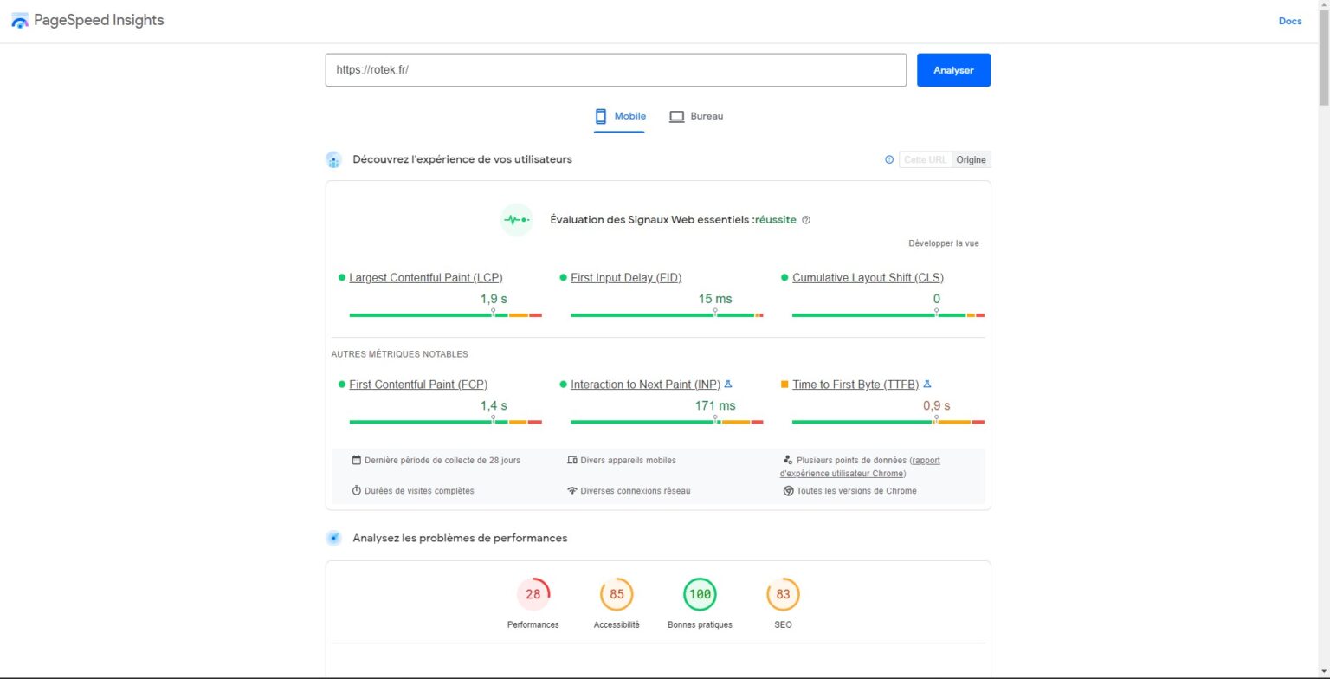Click the TTFB value 0,9 s
The height and width of the screenshot is (679, 1330).
936,405
